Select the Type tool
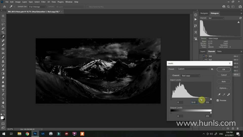 click(3, 90)
